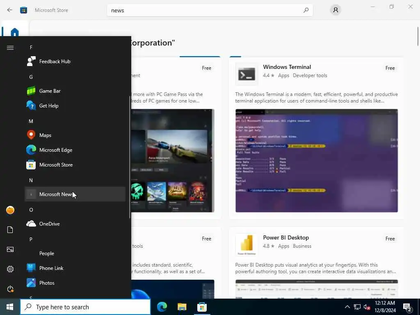Open the Xbox game screenshot preview
The image size is (420, 315).
(173, 161)
